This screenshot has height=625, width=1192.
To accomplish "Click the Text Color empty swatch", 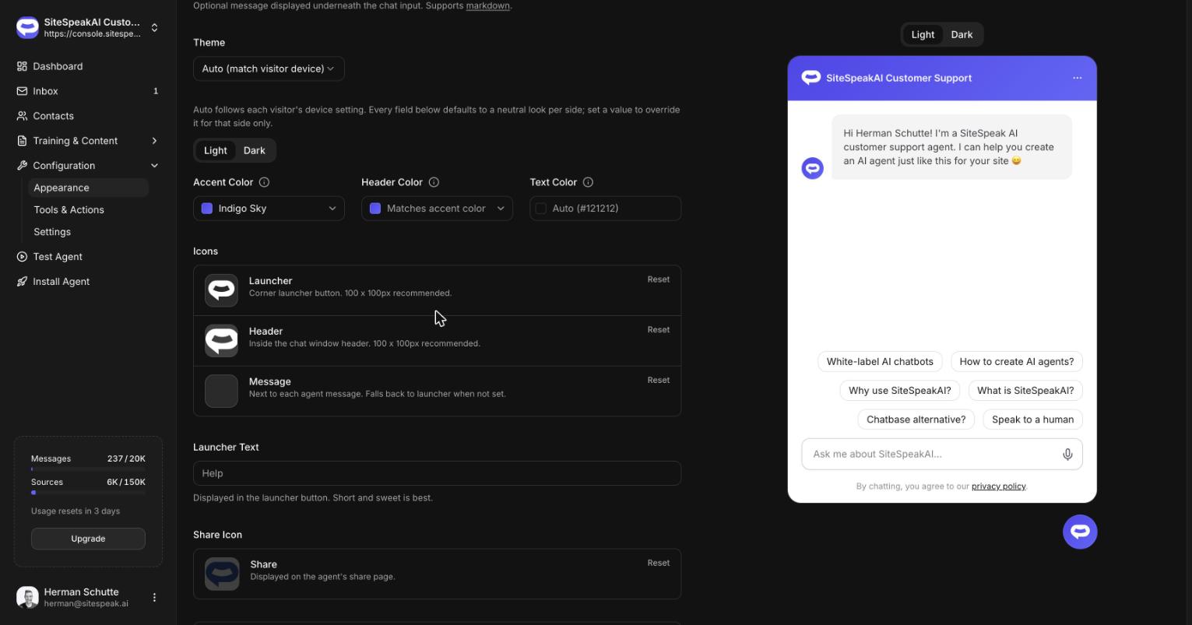I will [x=541, y=209].
